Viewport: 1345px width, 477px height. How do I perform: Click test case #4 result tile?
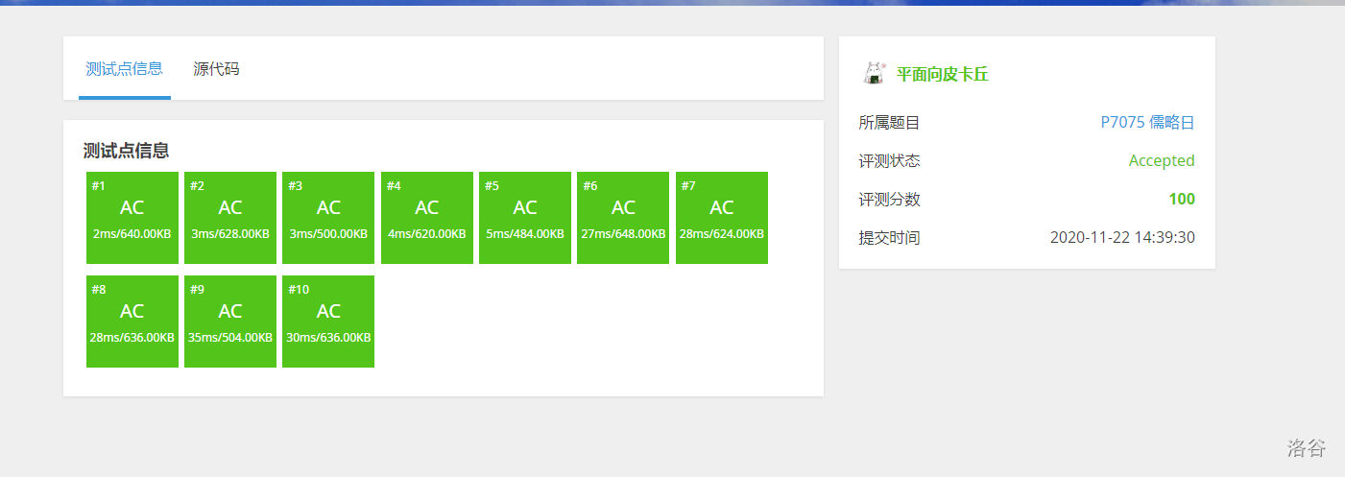coord(427,218)
